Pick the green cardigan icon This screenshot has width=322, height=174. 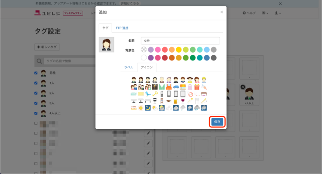(162, 87)
